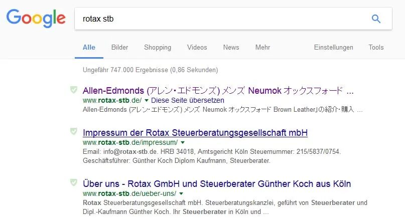Open Einstellungen settings menu
The image size is (405, 223).
coord(333,48)
